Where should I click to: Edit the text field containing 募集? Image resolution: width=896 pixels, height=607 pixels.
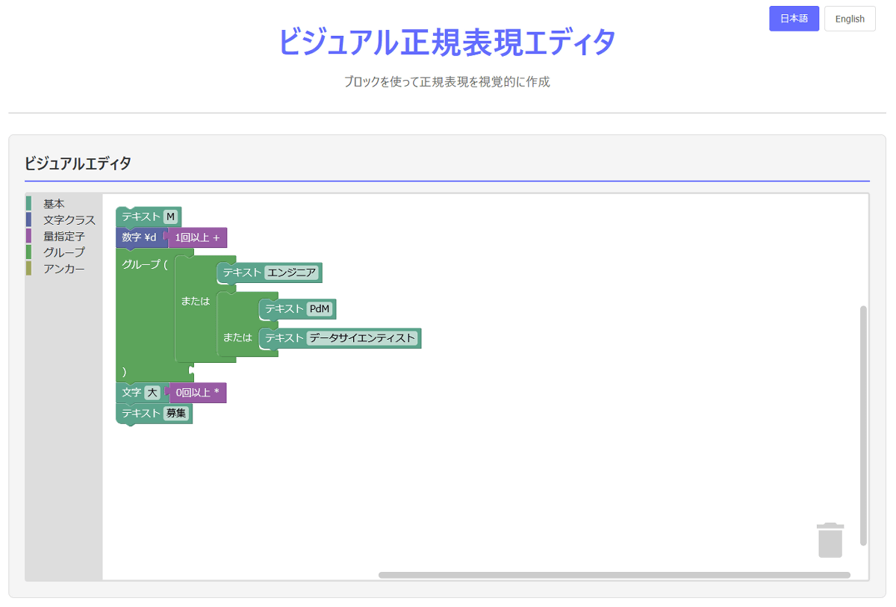pyautogui.click(x=176, y=413)
